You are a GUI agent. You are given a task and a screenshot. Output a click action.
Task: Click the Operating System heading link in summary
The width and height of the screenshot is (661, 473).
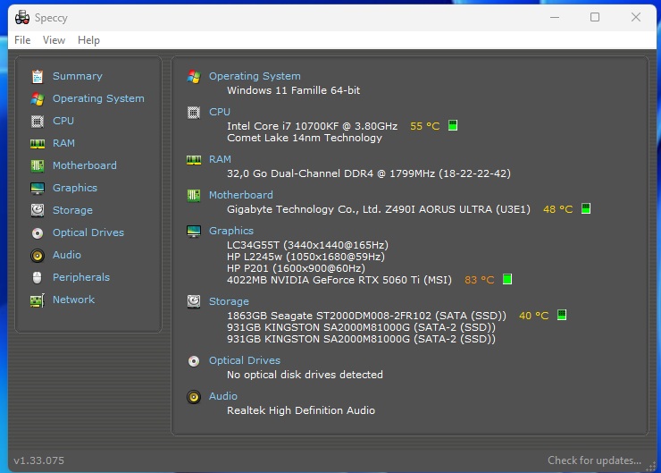255,76
